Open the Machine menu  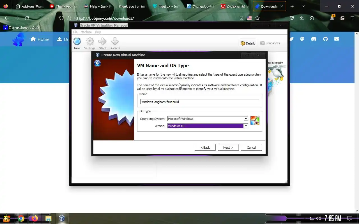pyautogui.click(x=86, y=32)
